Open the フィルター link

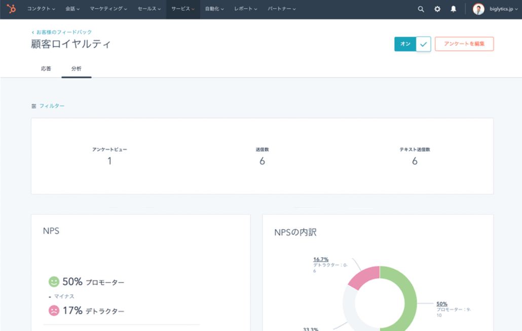(x=52, y=106)
